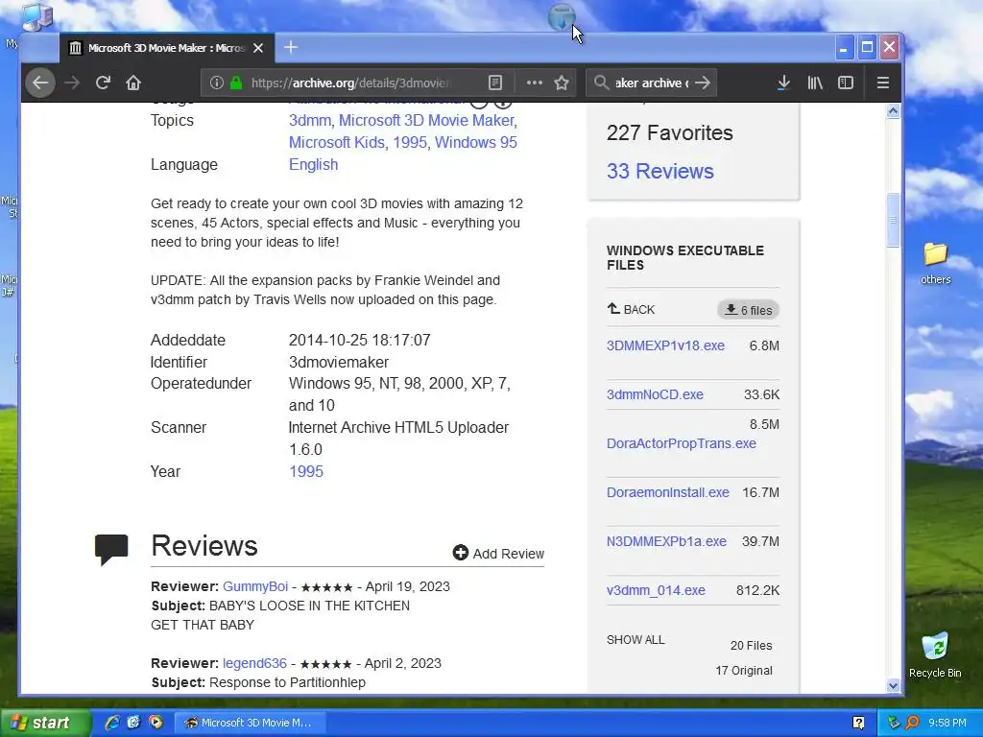Viewport: 983px width, 737px height.
Task: Open the 1995 topic link
Action: tap(409, 142)
